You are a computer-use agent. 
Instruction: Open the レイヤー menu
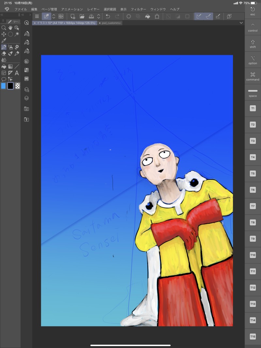pos(93,9)
